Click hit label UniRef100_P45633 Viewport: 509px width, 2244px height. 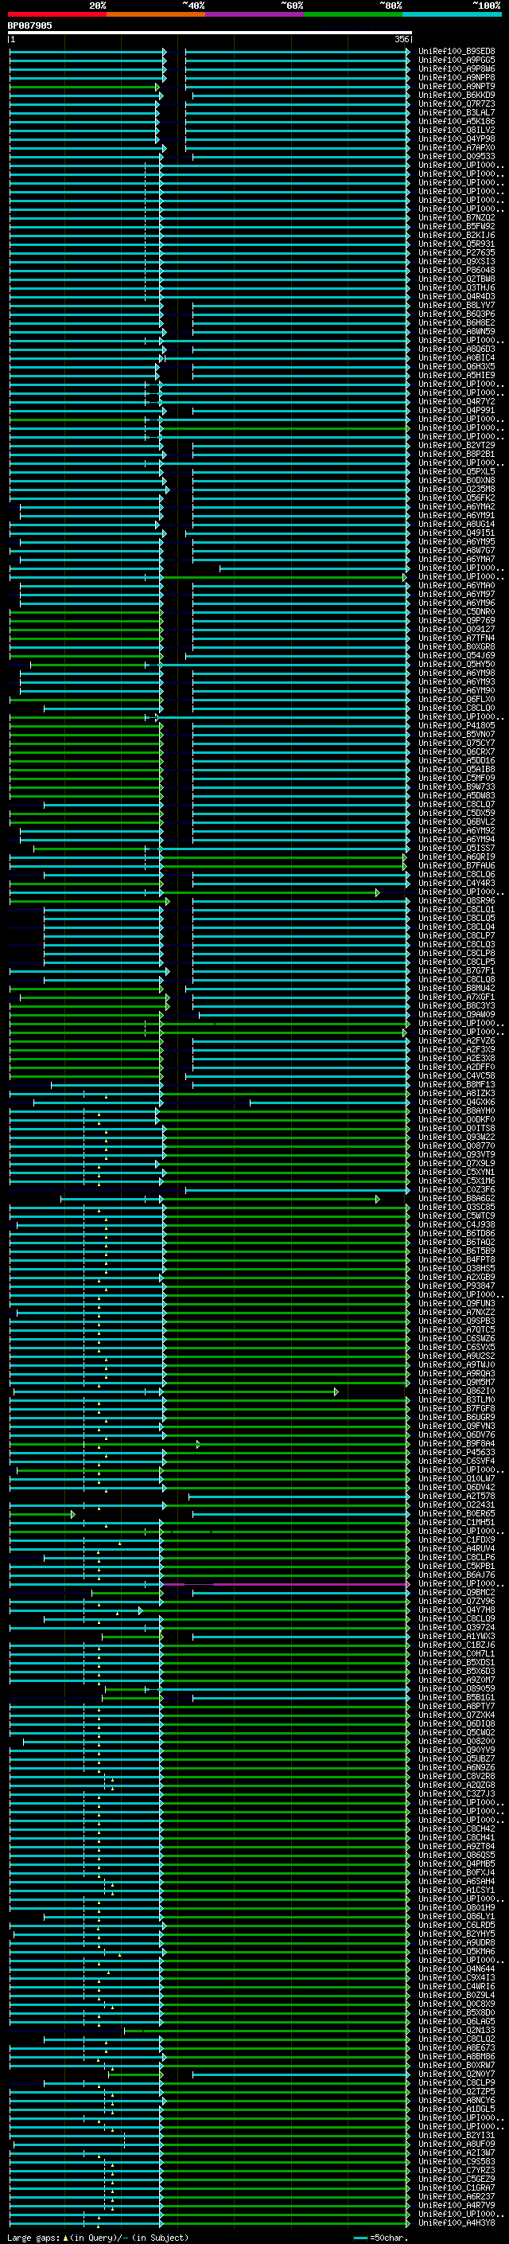[x=457, y=1452]
